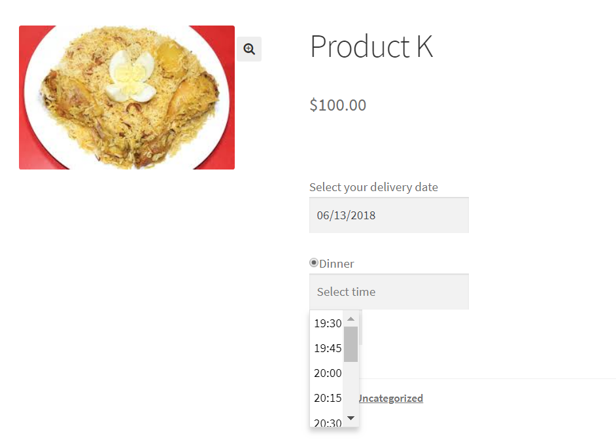Image resolution: width=616 pixels, height=447 pixels.
Task: Pick the 20:00 time option
Action: pos(327,373)
